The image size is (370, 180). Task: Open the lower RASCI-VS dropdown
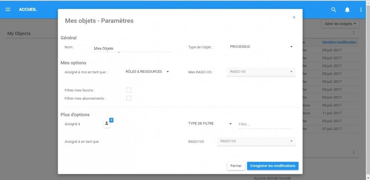click(x=256, y=141)
